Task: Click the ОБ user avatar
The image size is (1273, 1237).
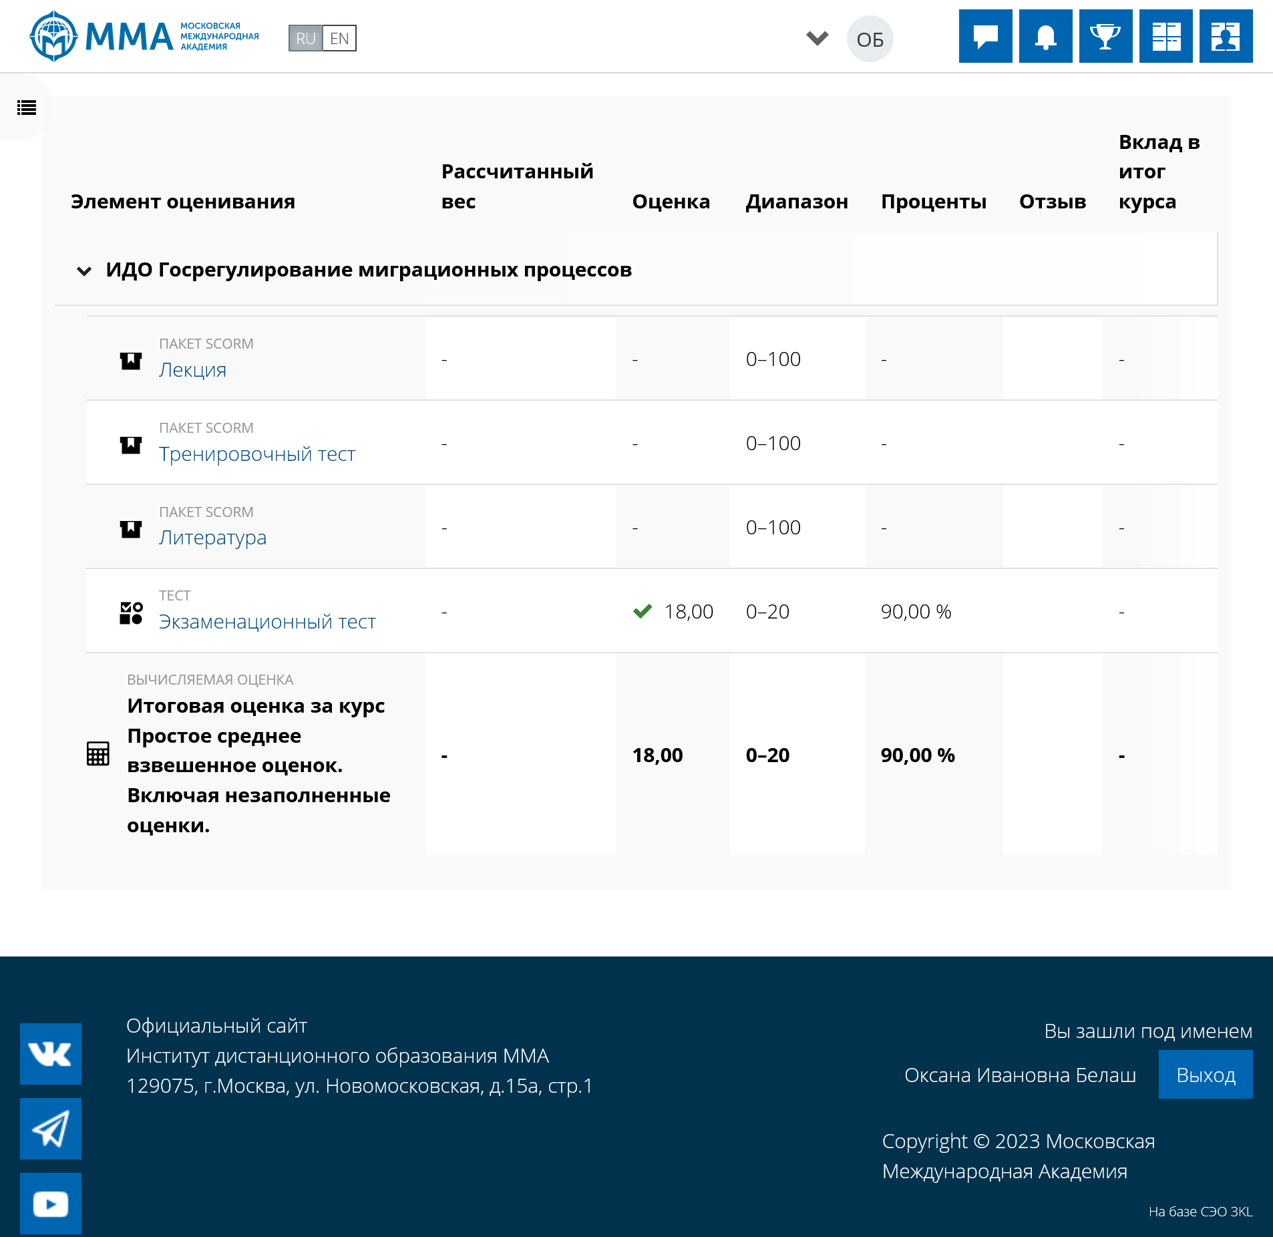Action: 870,39
